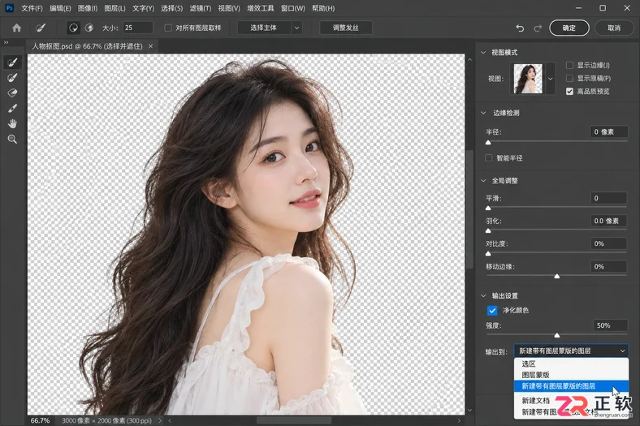Screen dimensions: 640x426
Task: Open the 帮助(H) menu
Action: tap(323, 8)
